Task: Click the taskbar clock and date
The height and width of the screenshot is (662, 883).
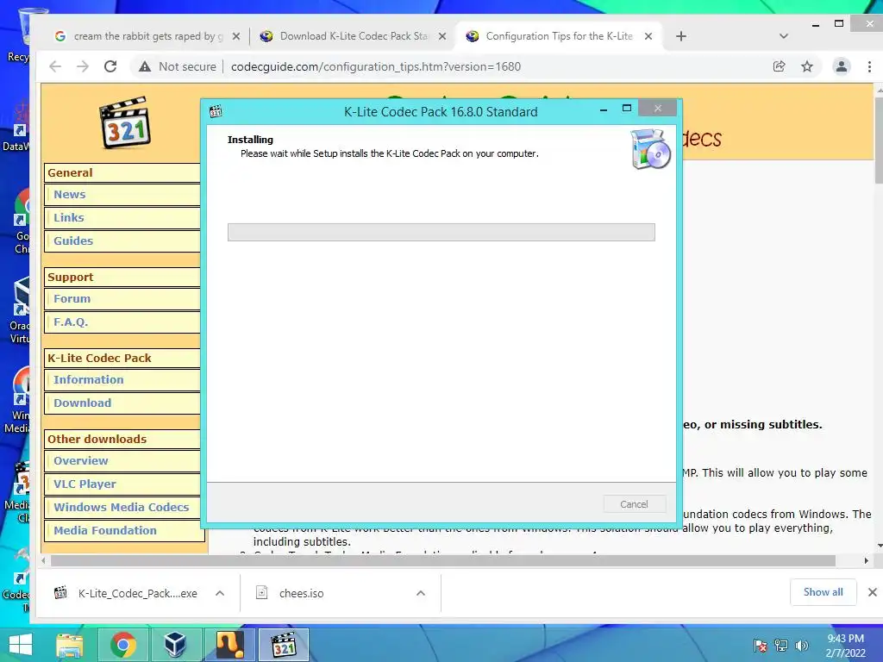Action: pos(845,646)
